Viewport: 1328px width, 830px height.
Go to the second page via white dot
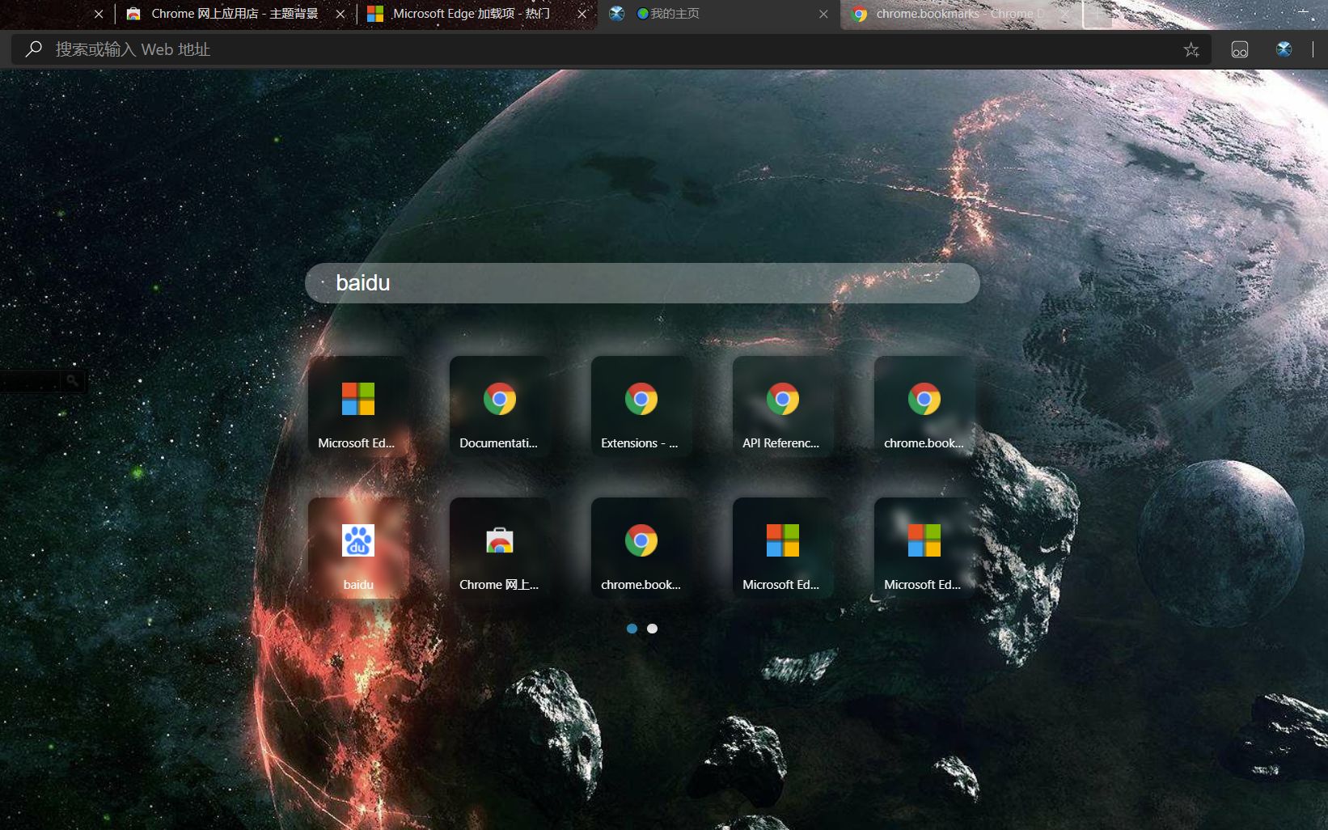click(652, 629)
